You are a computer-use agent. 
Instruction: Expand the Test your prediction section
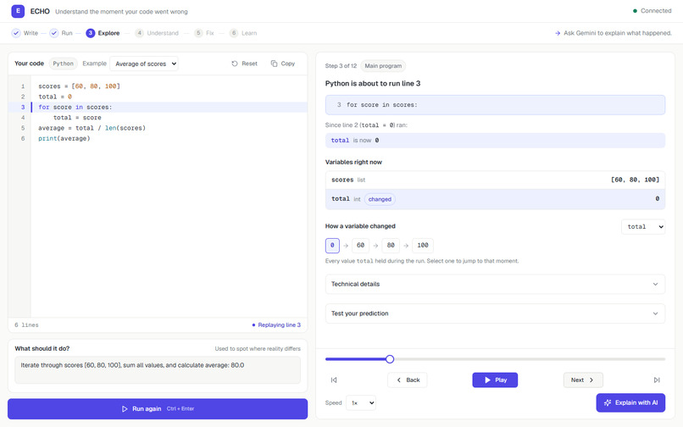click(495, 313)
